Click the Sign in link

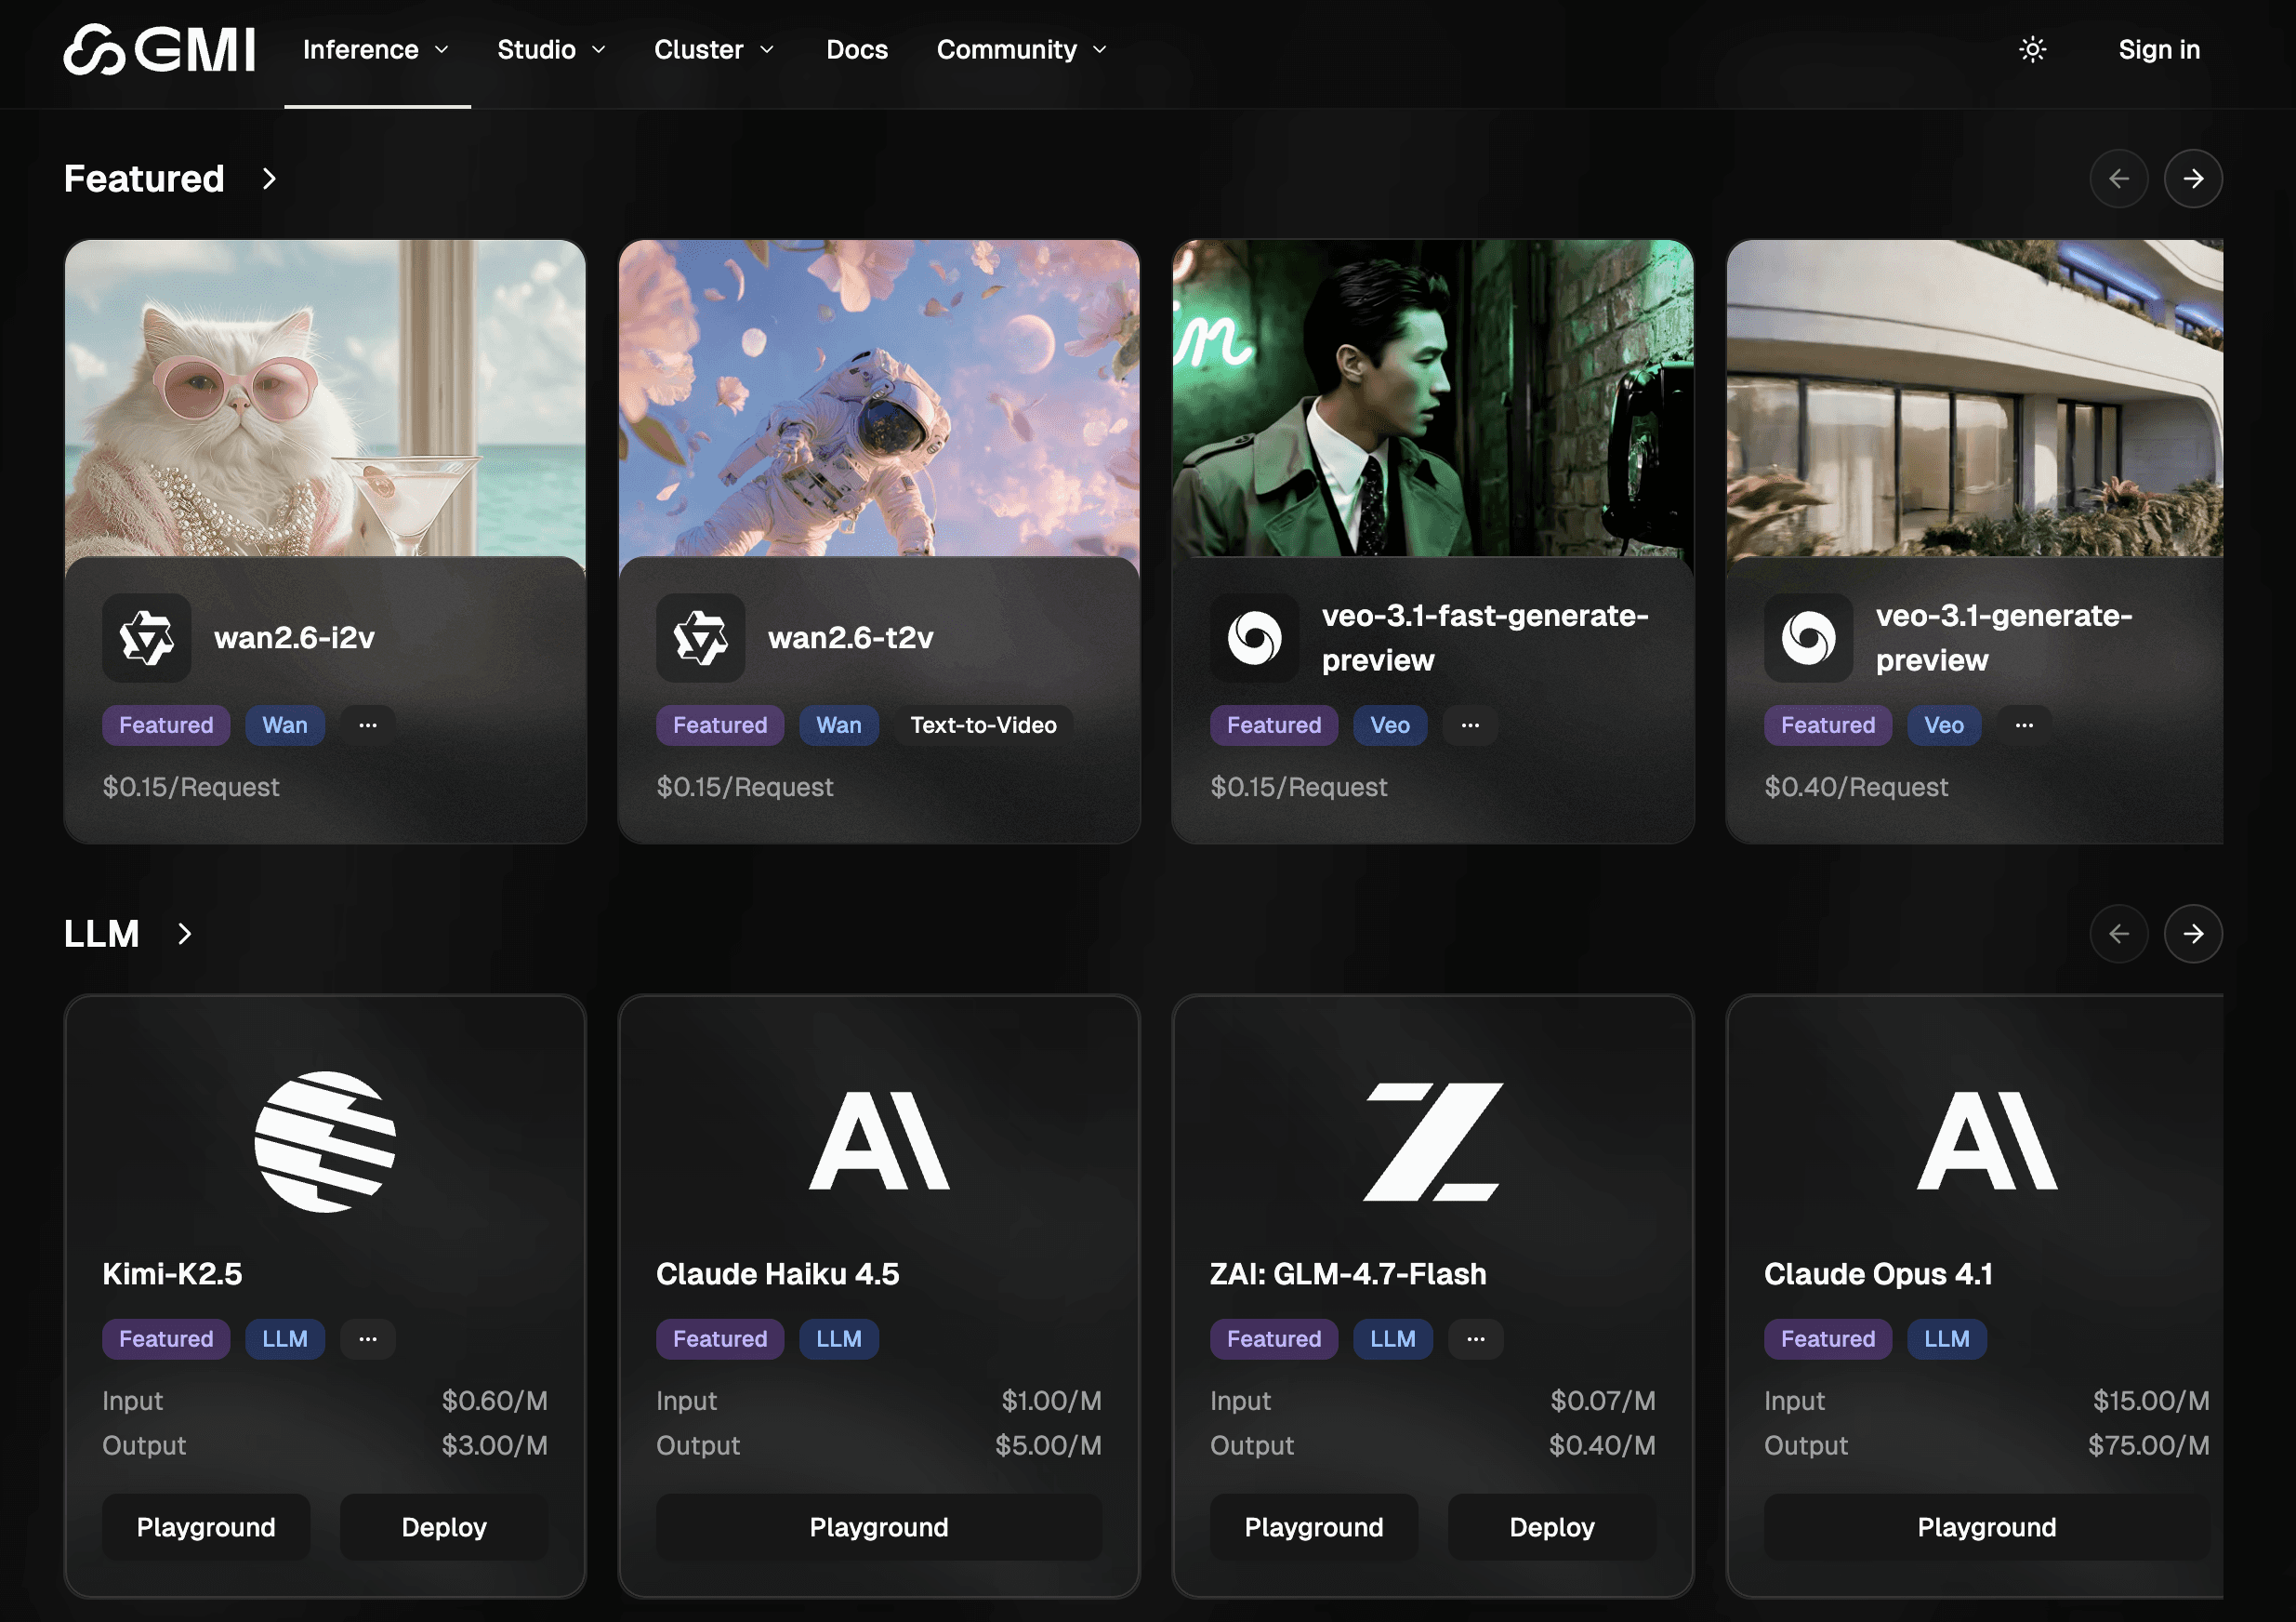pyautogui.click(x=2158, y=49)
